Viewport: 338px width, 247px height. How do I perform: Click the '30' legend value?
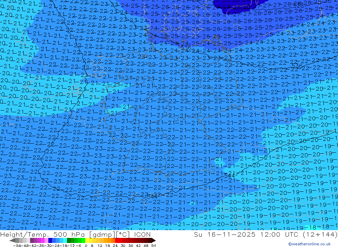click(x=123, y=246)
